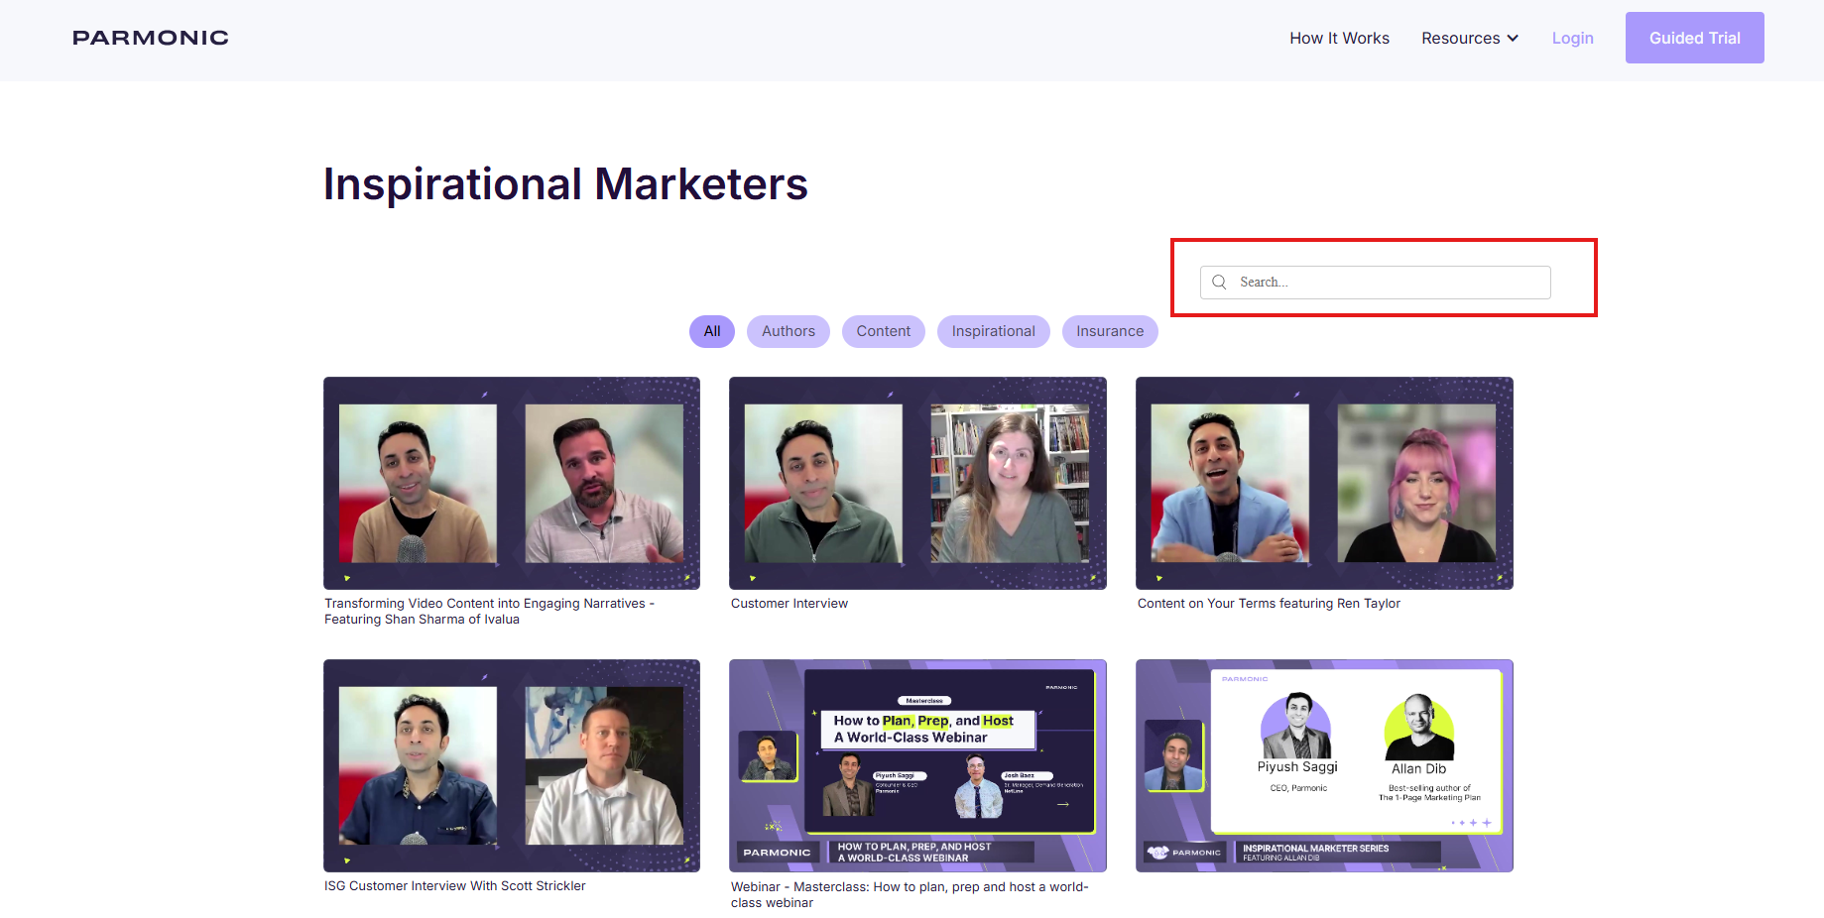Expand the Resources dropdown chevron
1824x918 pixels.
[x=1513, y=39]
